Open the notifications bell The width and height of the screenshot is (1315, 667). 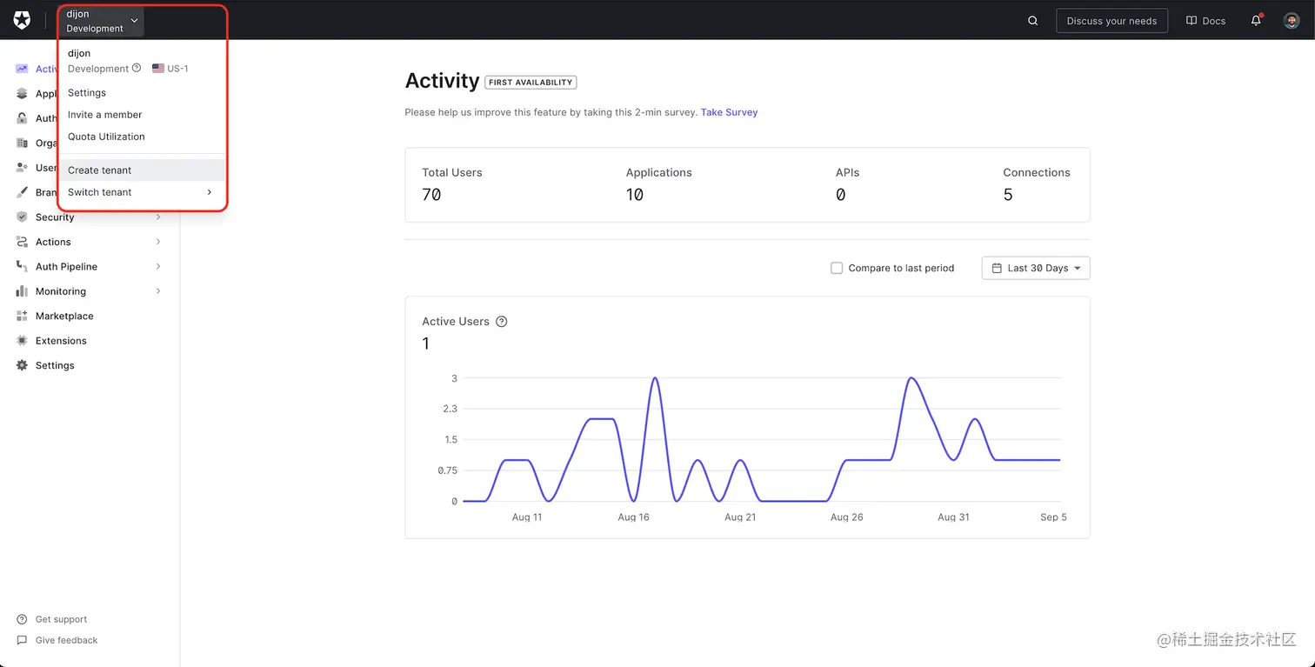pos(1256,20)
